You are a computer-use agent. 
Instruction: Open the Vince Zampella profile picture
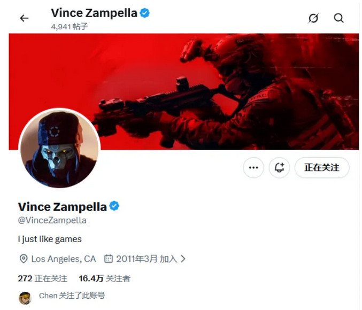[x=59, y=148]
